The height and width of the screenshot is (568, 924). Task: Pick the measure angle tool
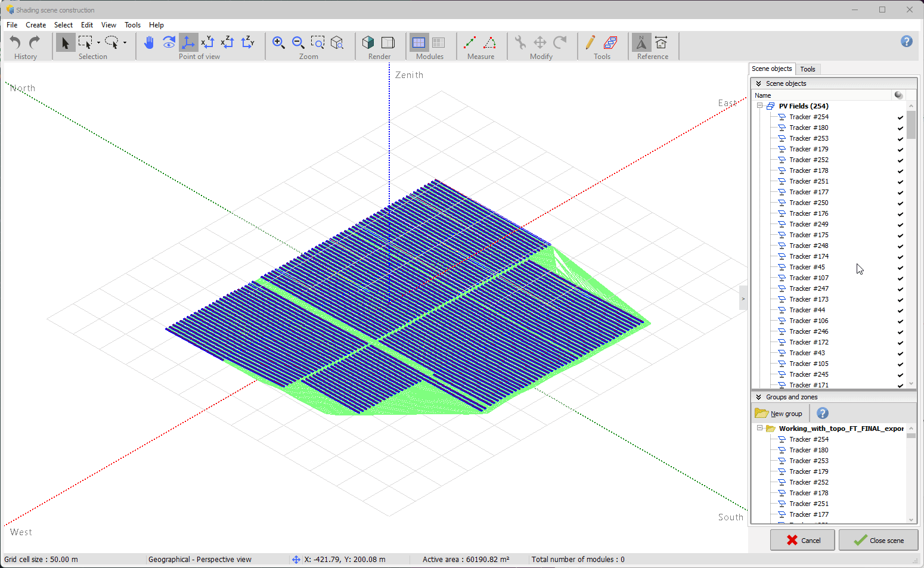click(489, 42)
